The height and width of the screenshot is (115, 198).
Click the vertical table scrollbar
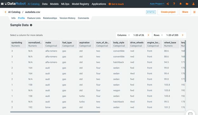(185, 61)
